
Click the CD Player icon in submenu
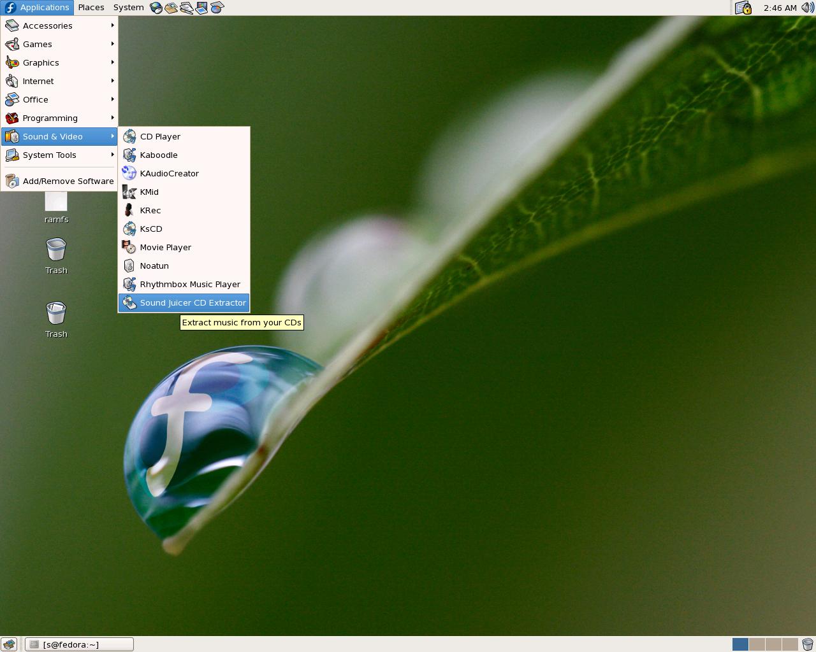[129, 136]
